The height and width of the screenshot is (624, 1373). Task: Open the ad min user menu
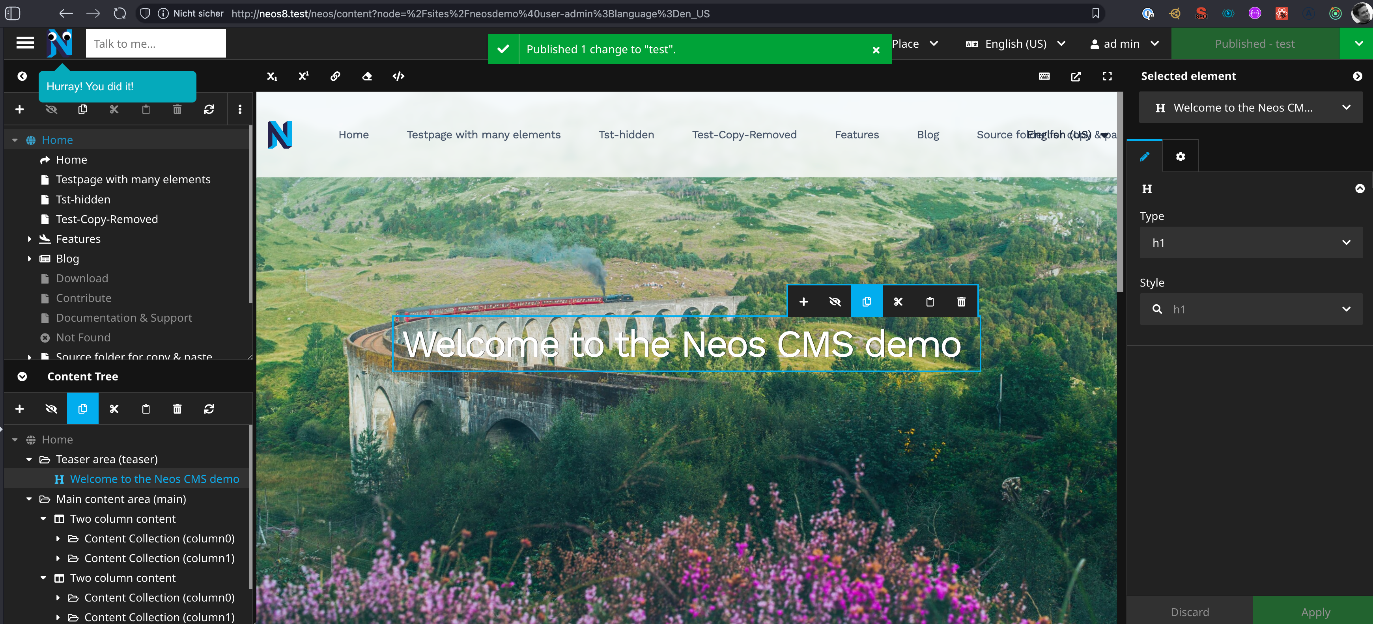pyautogui.click(x=1124, y=44)
